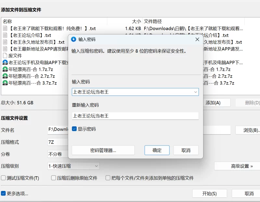The width and height of the screenshot is (260, 202).
Task: Click the Bandizip logo icon in password dialog title
Action: coord(73,39)
